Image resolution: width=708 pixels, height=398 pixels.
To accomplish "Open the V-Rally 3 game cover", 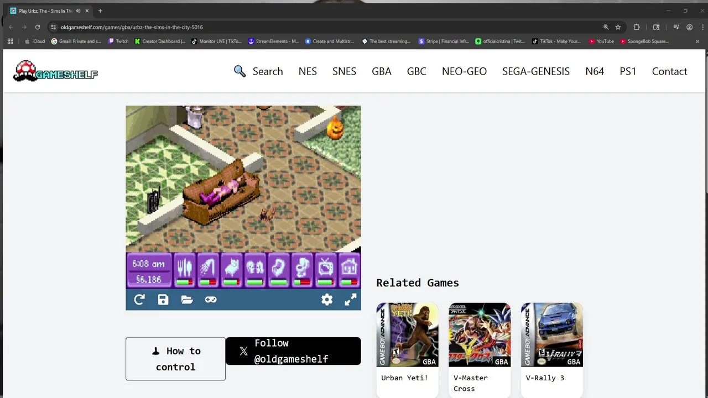I will click(552, 334).
